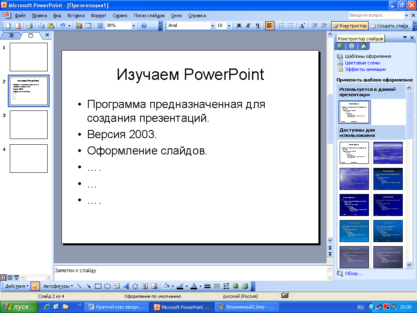Open the zoom 38% dropdown
417x313 pixels.
(134, 26)
